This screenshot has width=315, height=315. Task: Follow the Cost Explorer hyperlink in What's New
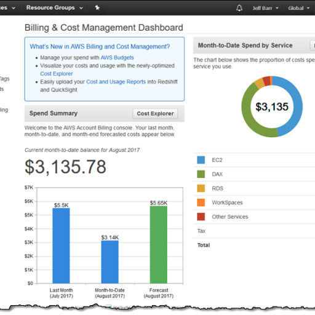(x=57, y=74)
